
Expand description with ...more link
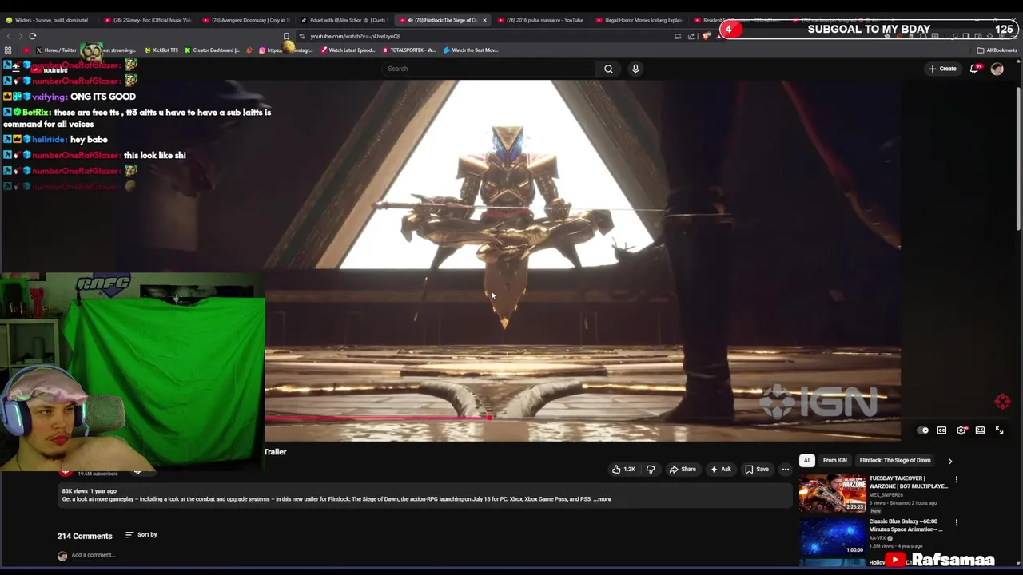[603, 499]
